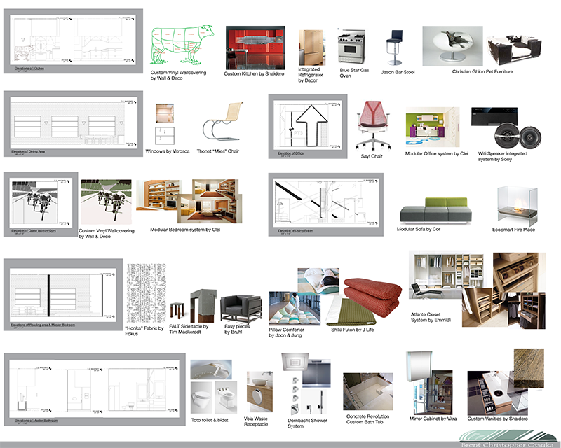Open the Elevations of Kitchen drawing
Screen dimensions: 561x448
point(74,41)
